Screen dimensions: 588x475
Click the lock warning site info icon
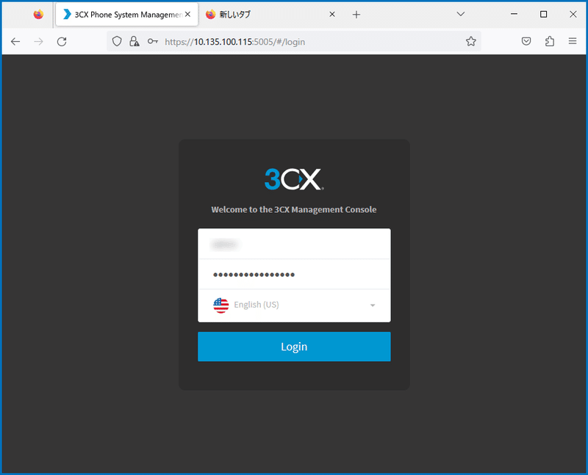point(135,41)
